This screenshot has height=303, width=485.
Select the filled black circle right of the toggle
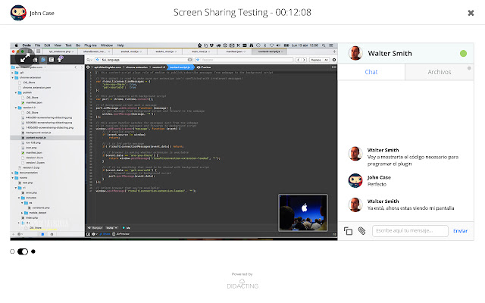[33, 251]
